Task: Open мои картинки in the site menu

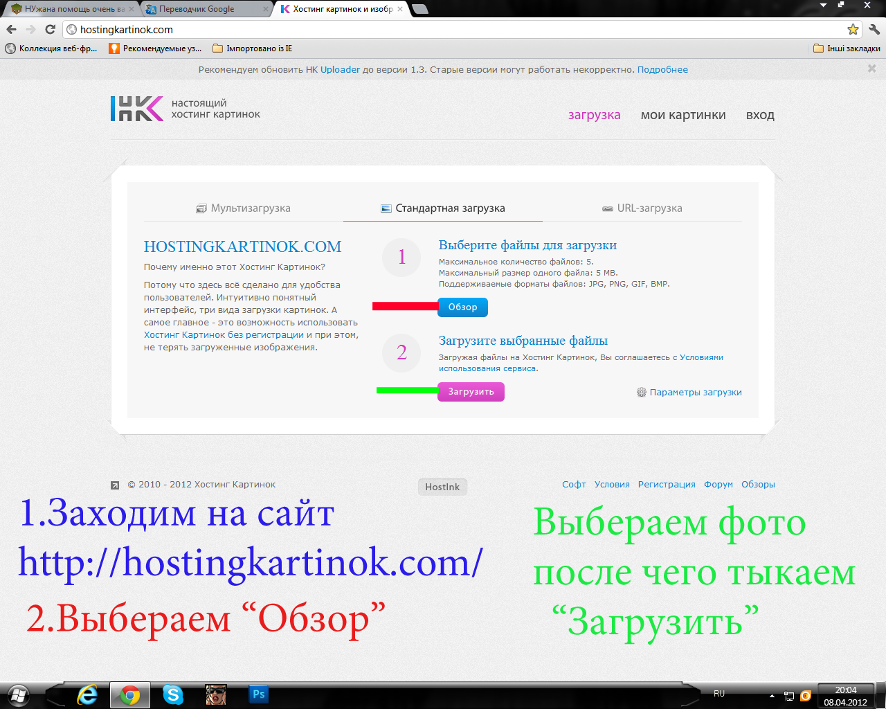Action: pyautogui.click(x=683, y=115)
